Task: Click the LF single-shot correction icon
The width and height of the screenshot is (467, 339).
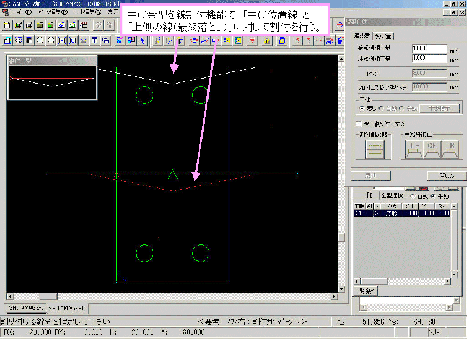Action: pos(414,149)
